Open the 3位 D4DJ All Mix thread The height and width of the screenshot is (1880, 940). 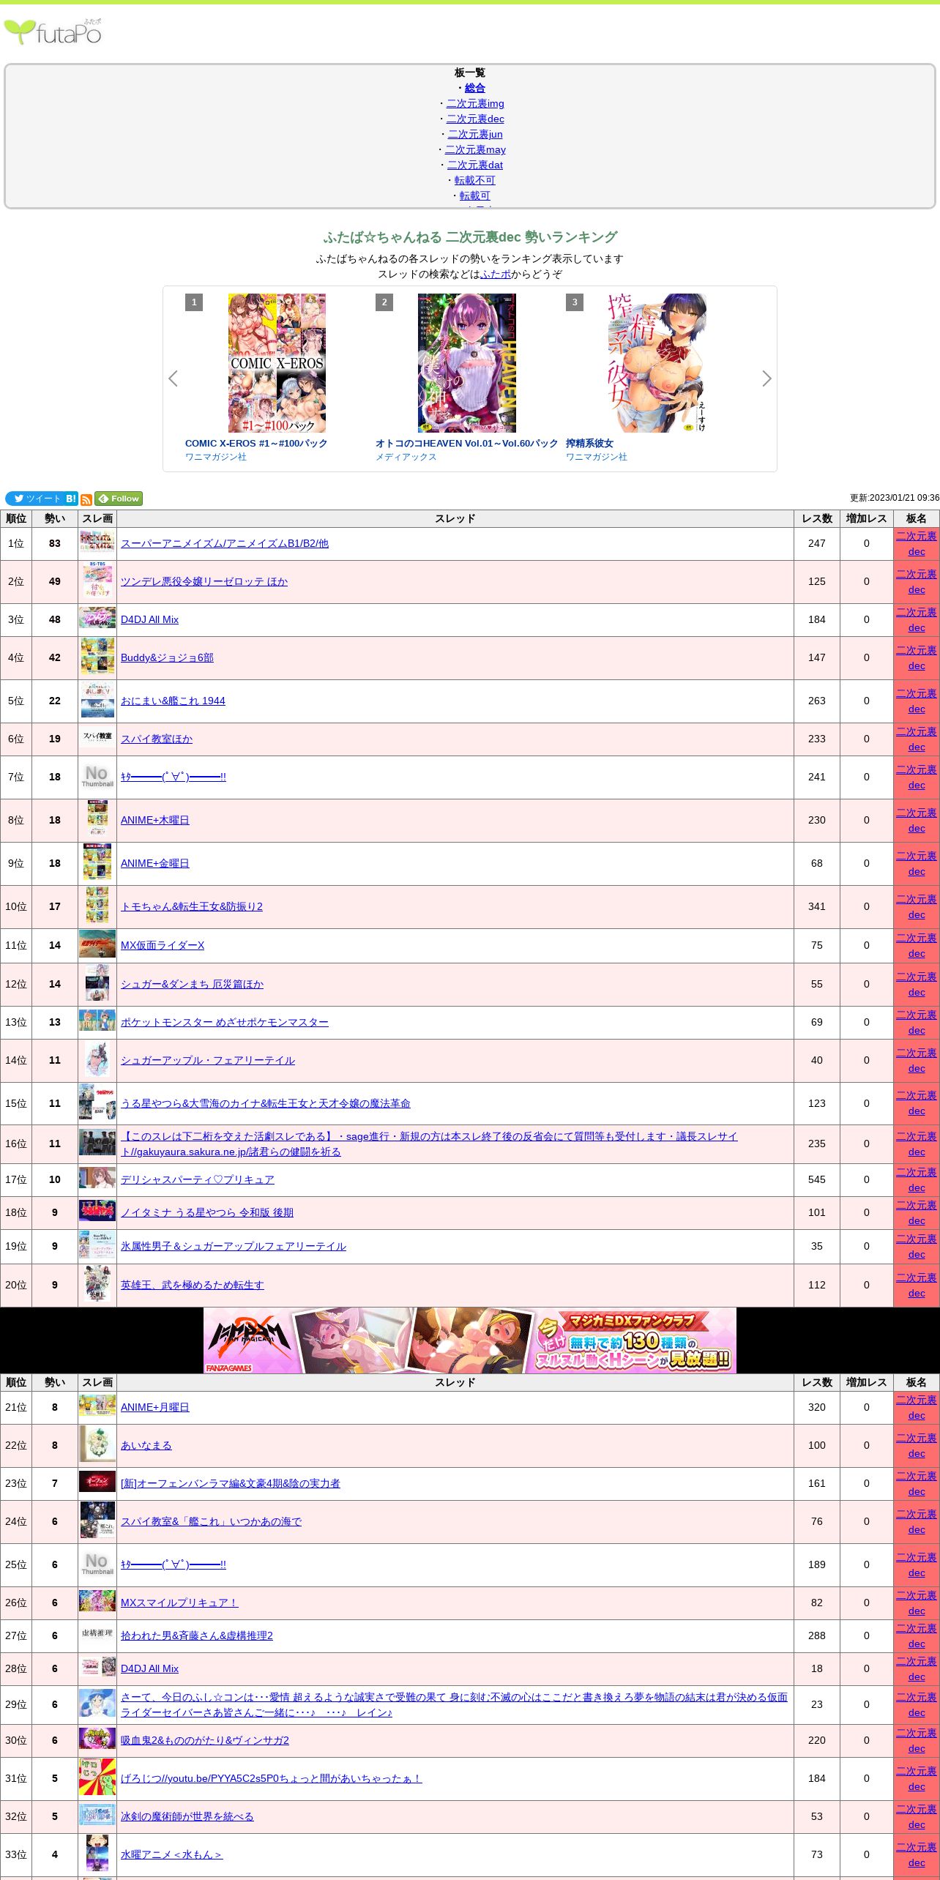pos(149,619)
